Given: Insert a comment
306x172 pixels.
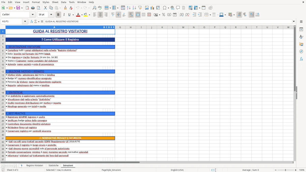Looking at the screenshot, I should click(178, 8).
